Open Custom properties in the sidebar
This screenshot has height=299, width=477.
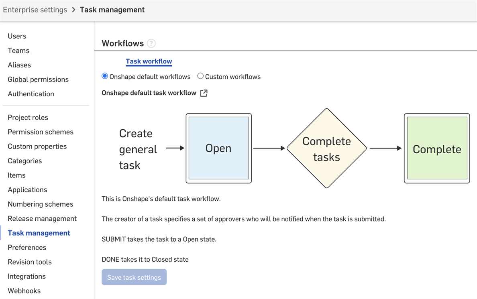(x=37, y=146)
